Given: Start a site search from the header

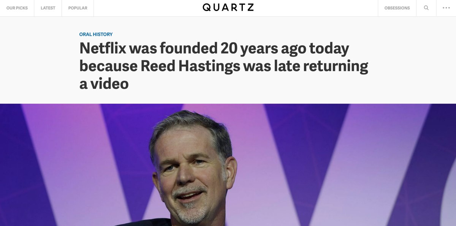Looking at the screenshot, I should [426, 8].
